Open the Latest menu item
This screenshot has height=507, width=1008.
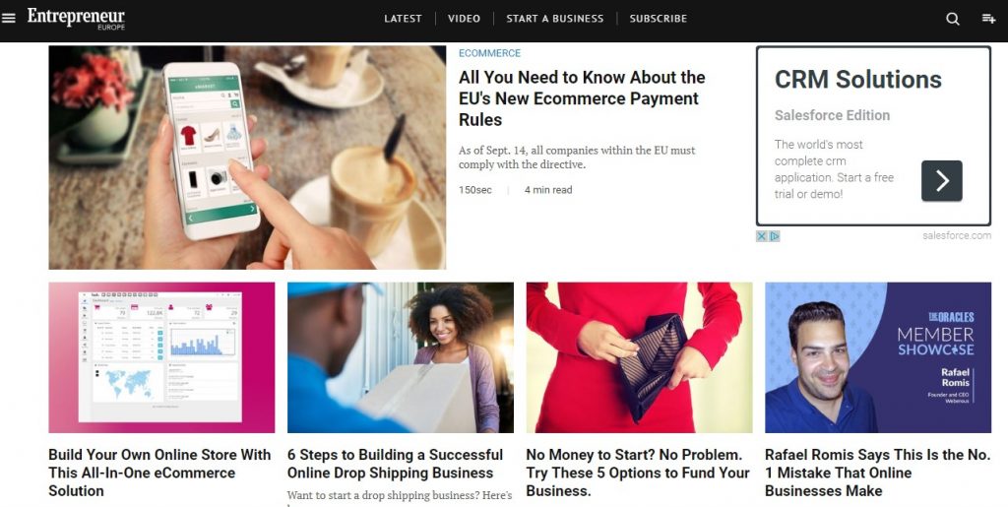[x=403, y=19]
